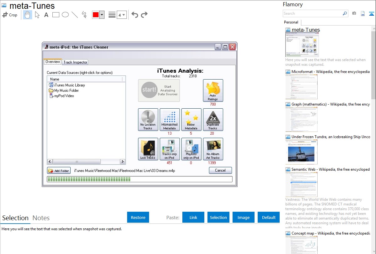Click the Tracks only on iPod icon
The image size is (376, 254).
[x=169, y=149]
